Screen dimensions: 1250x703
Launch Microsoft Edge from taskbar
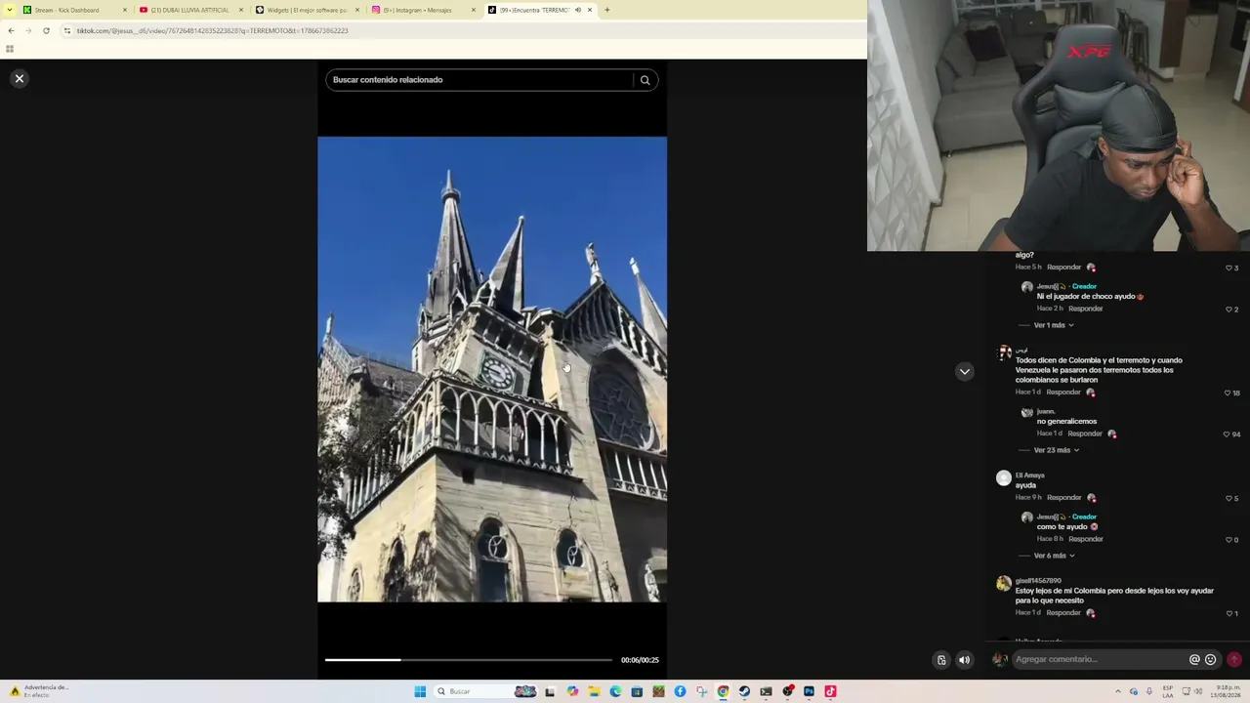615,691
